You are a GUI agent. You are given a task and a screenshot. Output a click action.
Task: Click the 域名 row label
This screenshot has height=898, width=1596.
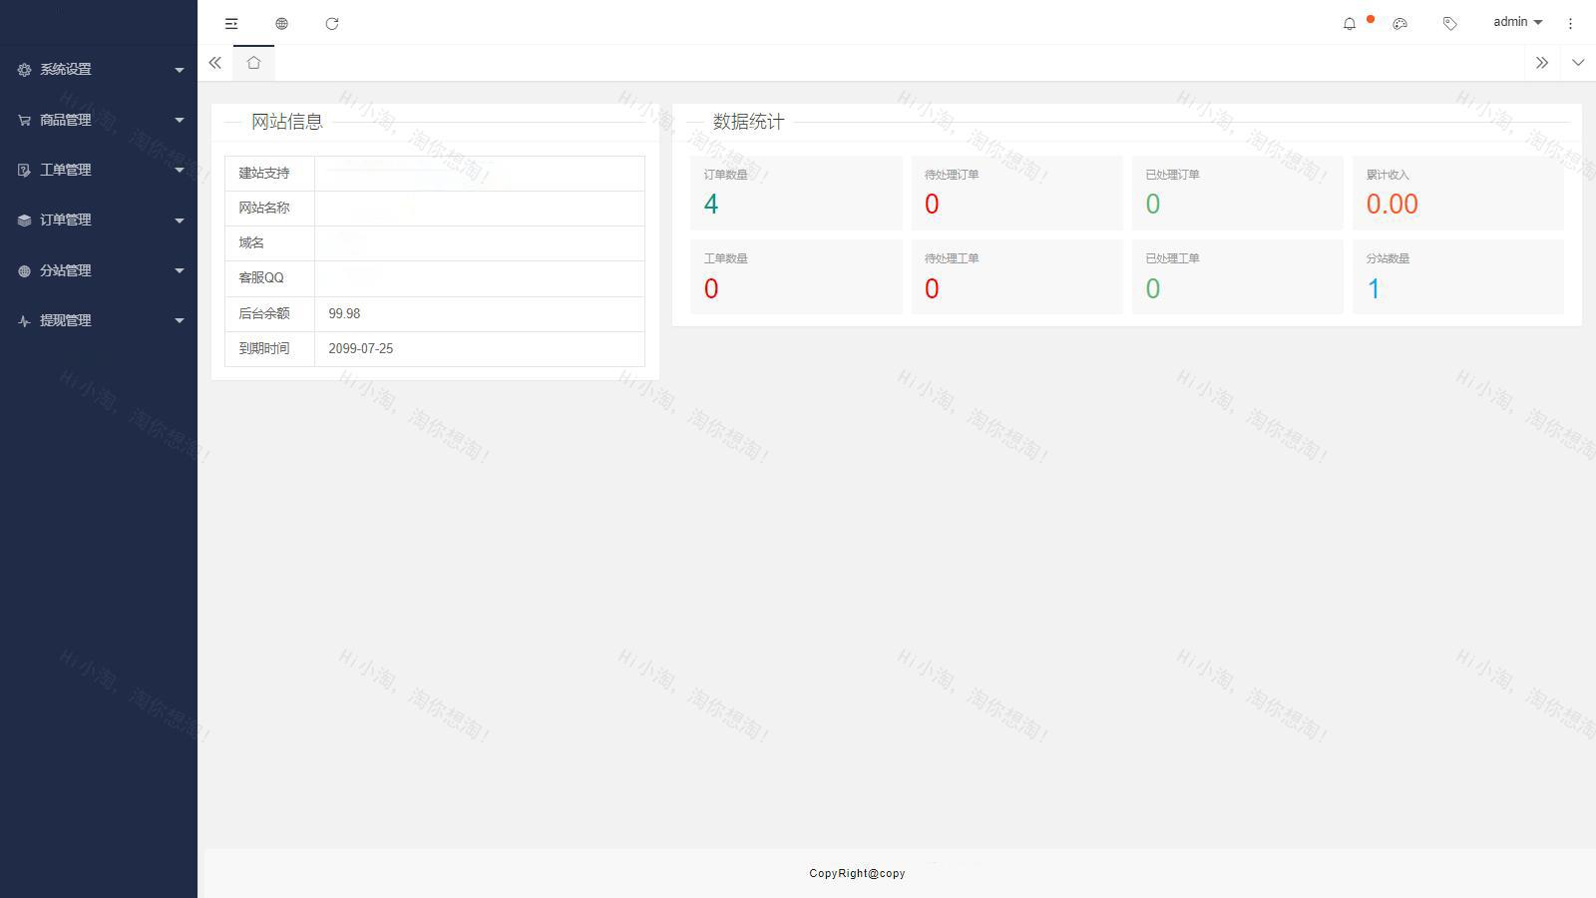[x=251, y=242]
